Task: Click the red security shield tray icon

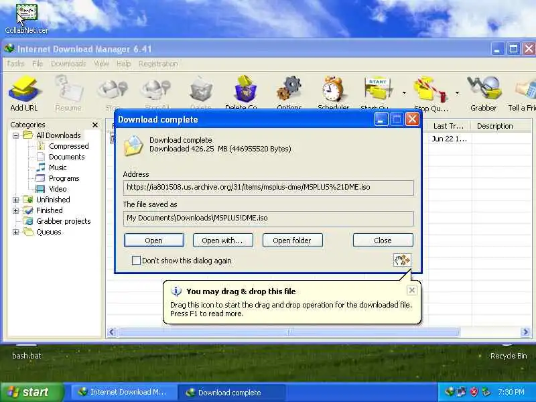Action: (x=474, y=392)
